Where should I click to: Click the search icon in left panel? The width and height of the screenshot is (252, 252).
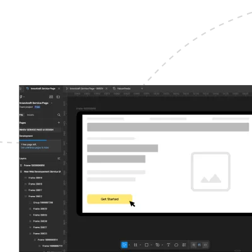click(x=59, y=115)
